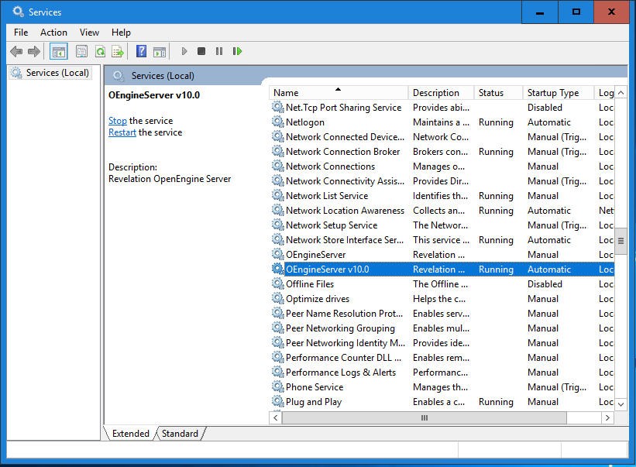Open the Properties toolbar icon
This screenshot has height=467, width=636.
[x=81, y=51]
